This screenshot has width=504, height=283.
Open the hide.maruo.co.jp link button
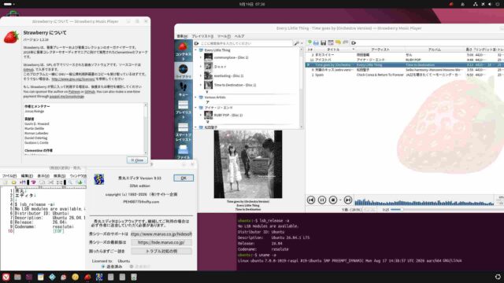[x=161, y=243]
